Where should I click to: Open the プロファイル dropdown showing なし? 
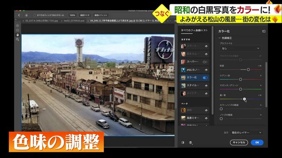click(x=240, y=48)
